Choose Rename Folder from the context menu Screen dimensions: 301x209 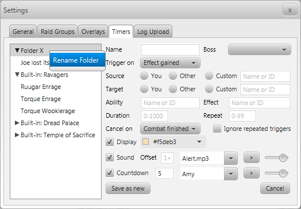[78, 60]
